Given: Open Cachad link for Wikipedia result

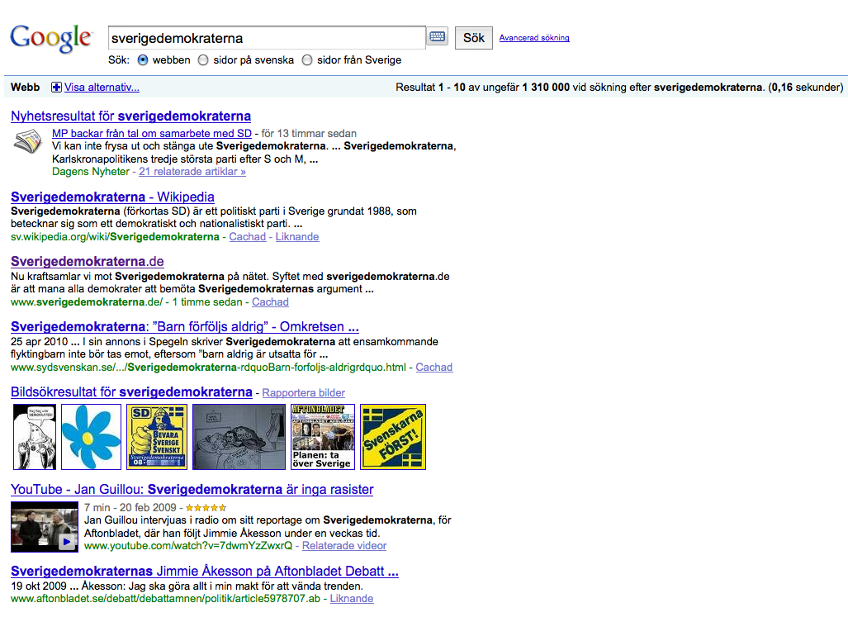Looking at the screenshot, I should click(x=248, y=237).
